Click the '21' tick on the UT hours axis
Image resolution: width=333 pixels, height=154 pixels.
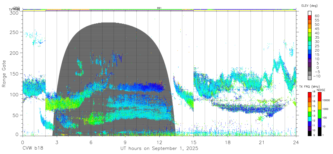click(262, 142)
